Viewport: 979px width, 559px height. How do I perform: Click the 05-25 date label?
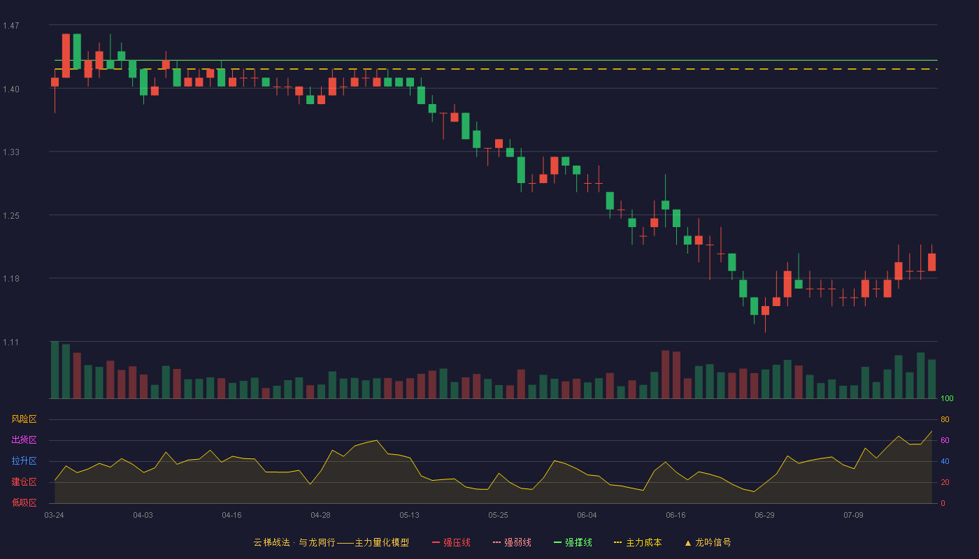498,515
